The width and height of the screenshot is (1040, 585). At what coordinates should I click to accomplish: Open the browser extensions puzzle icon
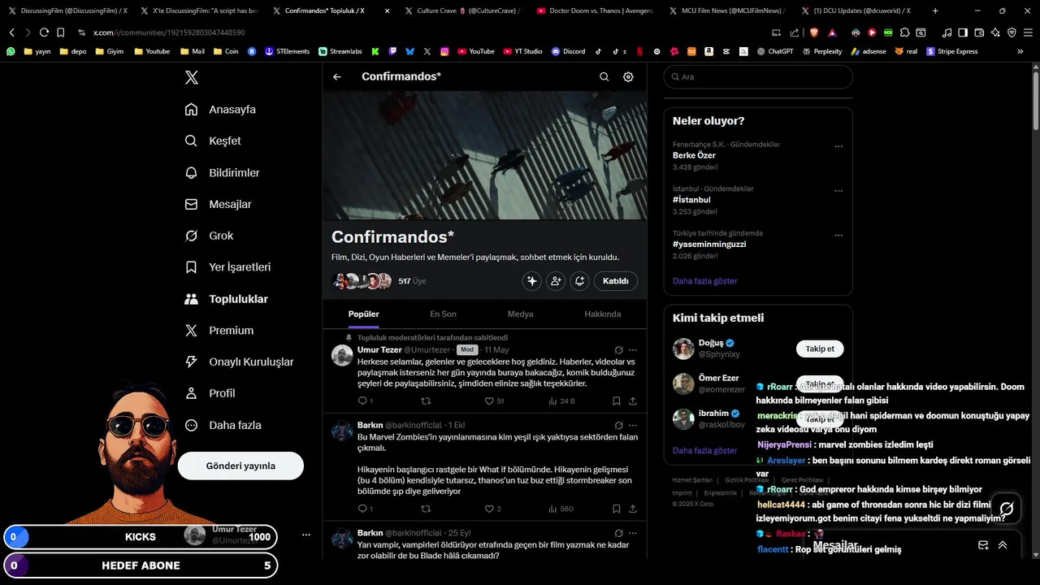tap(904, 32)
